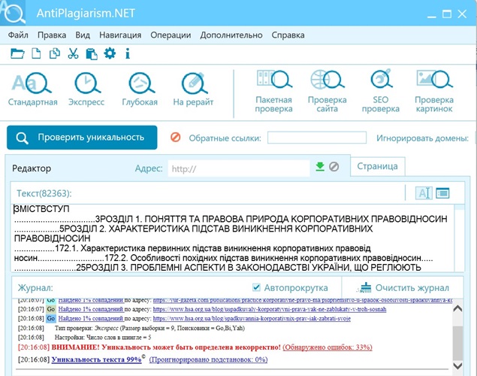
Task: Click gray cancel icon next to address
Action: coord(334,166)
